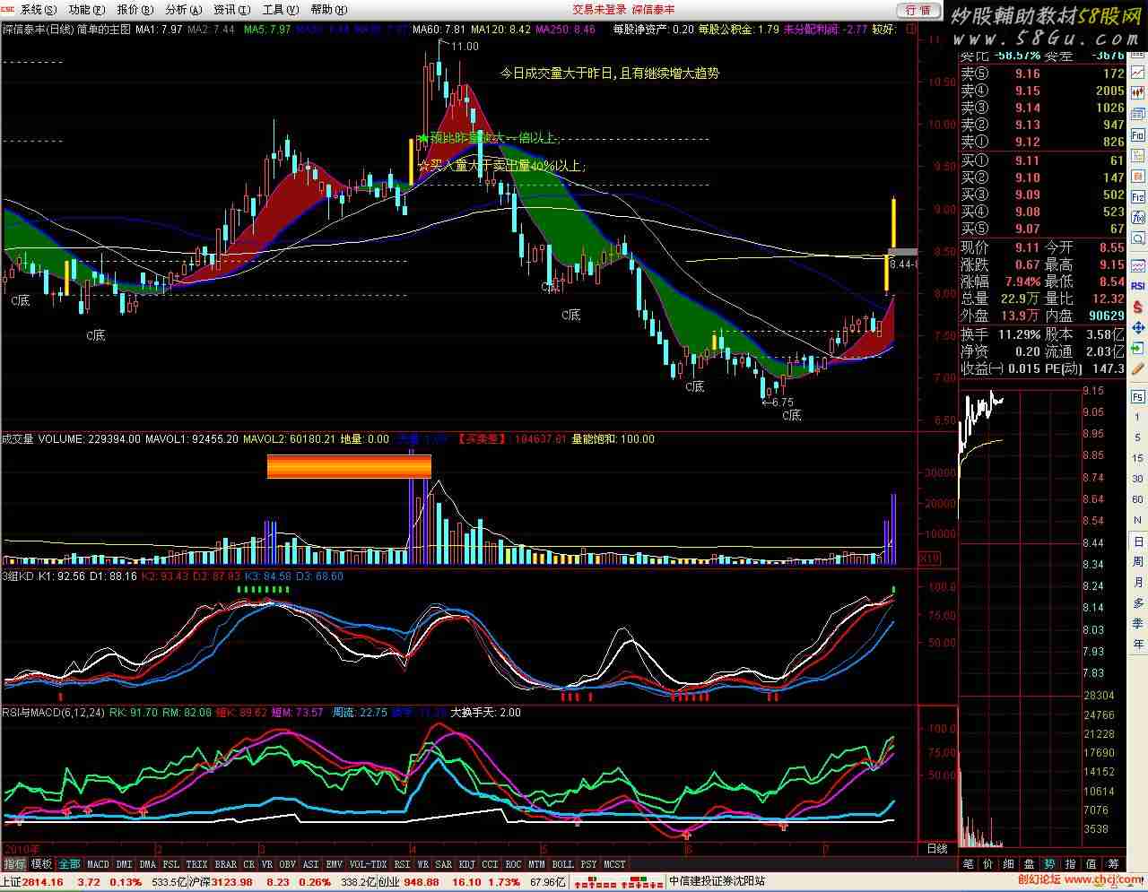
Task: Click the 行情 button at top
Action: click(918, 10)
